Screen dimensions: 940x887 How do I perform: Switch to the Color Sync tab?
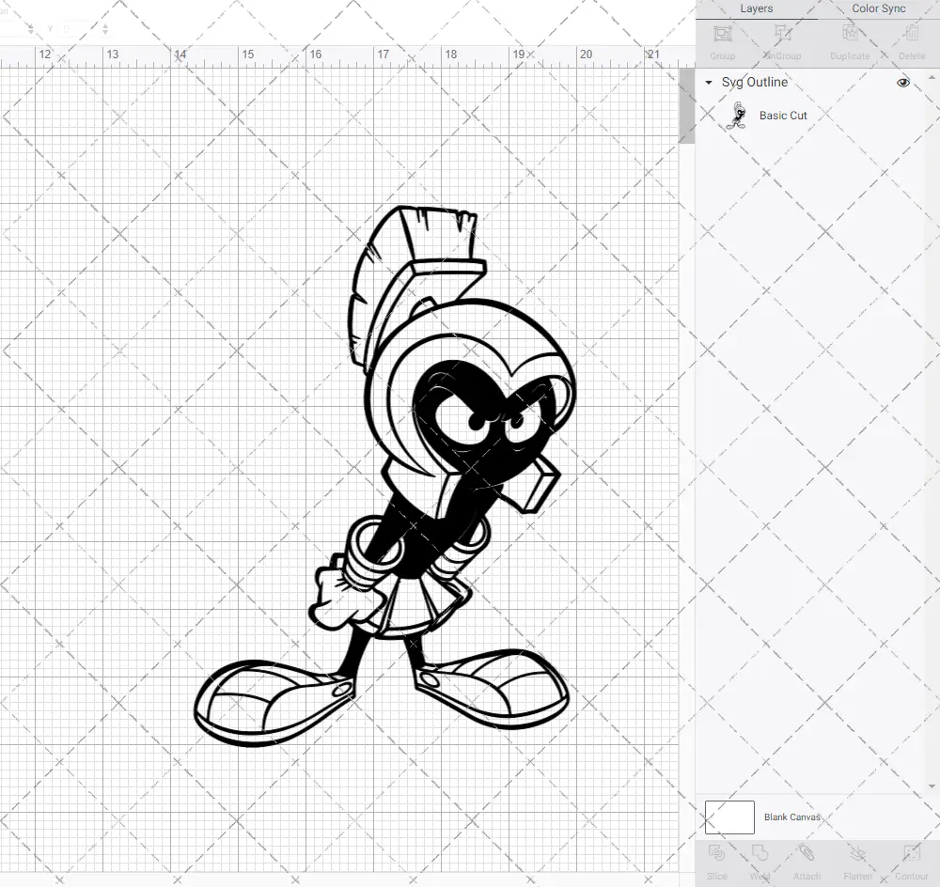[878, 8]
